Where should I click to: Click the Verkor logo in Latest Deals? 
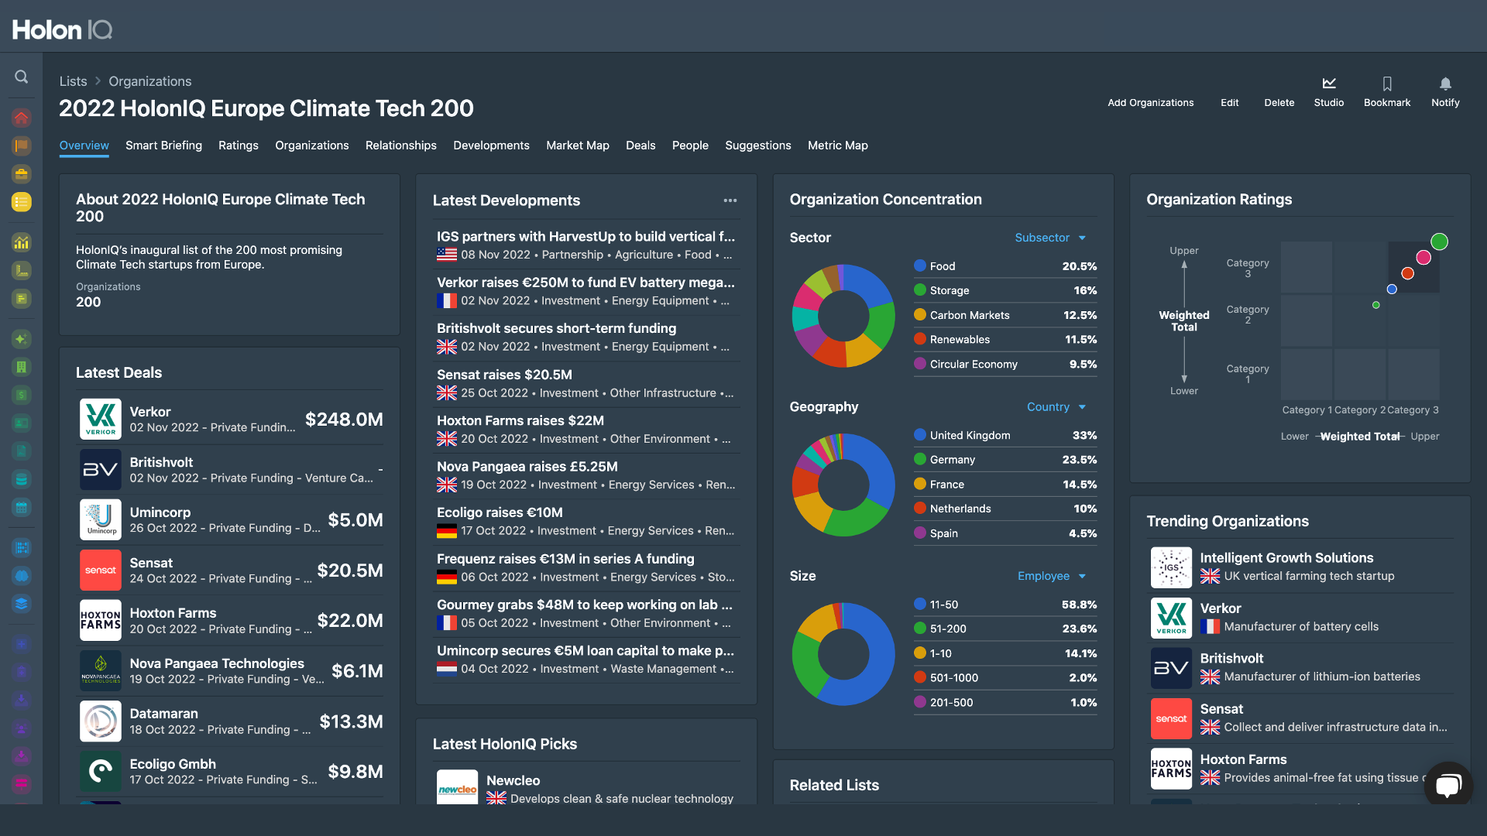coord(101,419)
